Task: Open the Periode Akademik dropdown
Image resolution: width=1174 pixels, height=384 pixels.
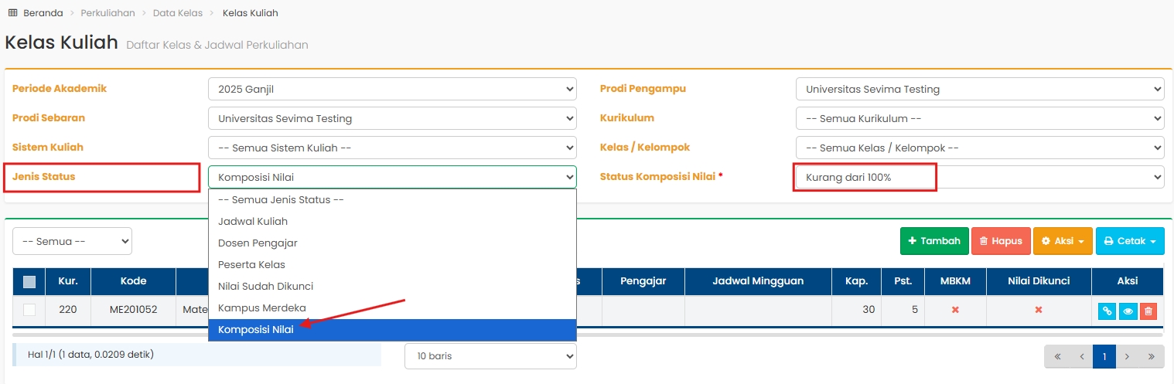Action: point(392,89)
